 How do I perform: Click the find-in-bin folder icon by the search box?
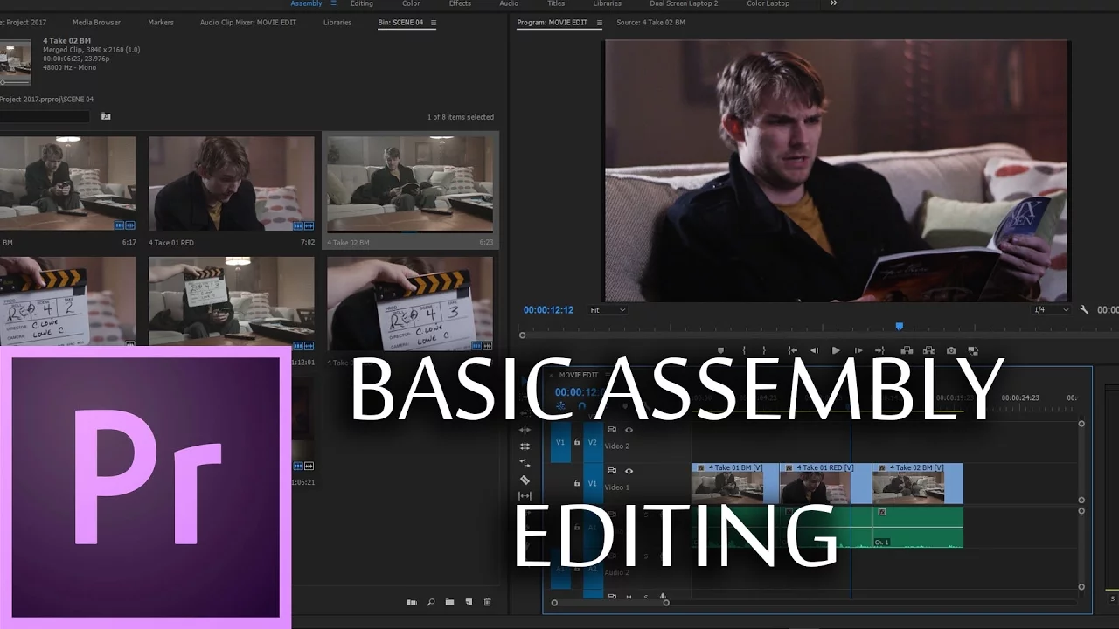(106, 116)
